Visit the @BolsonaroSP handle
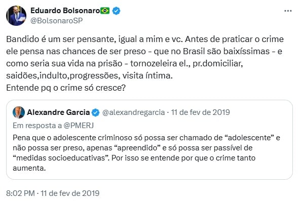The height and width of the screenshot is (201, 298). pyautogui.click(x=56, y=21)
